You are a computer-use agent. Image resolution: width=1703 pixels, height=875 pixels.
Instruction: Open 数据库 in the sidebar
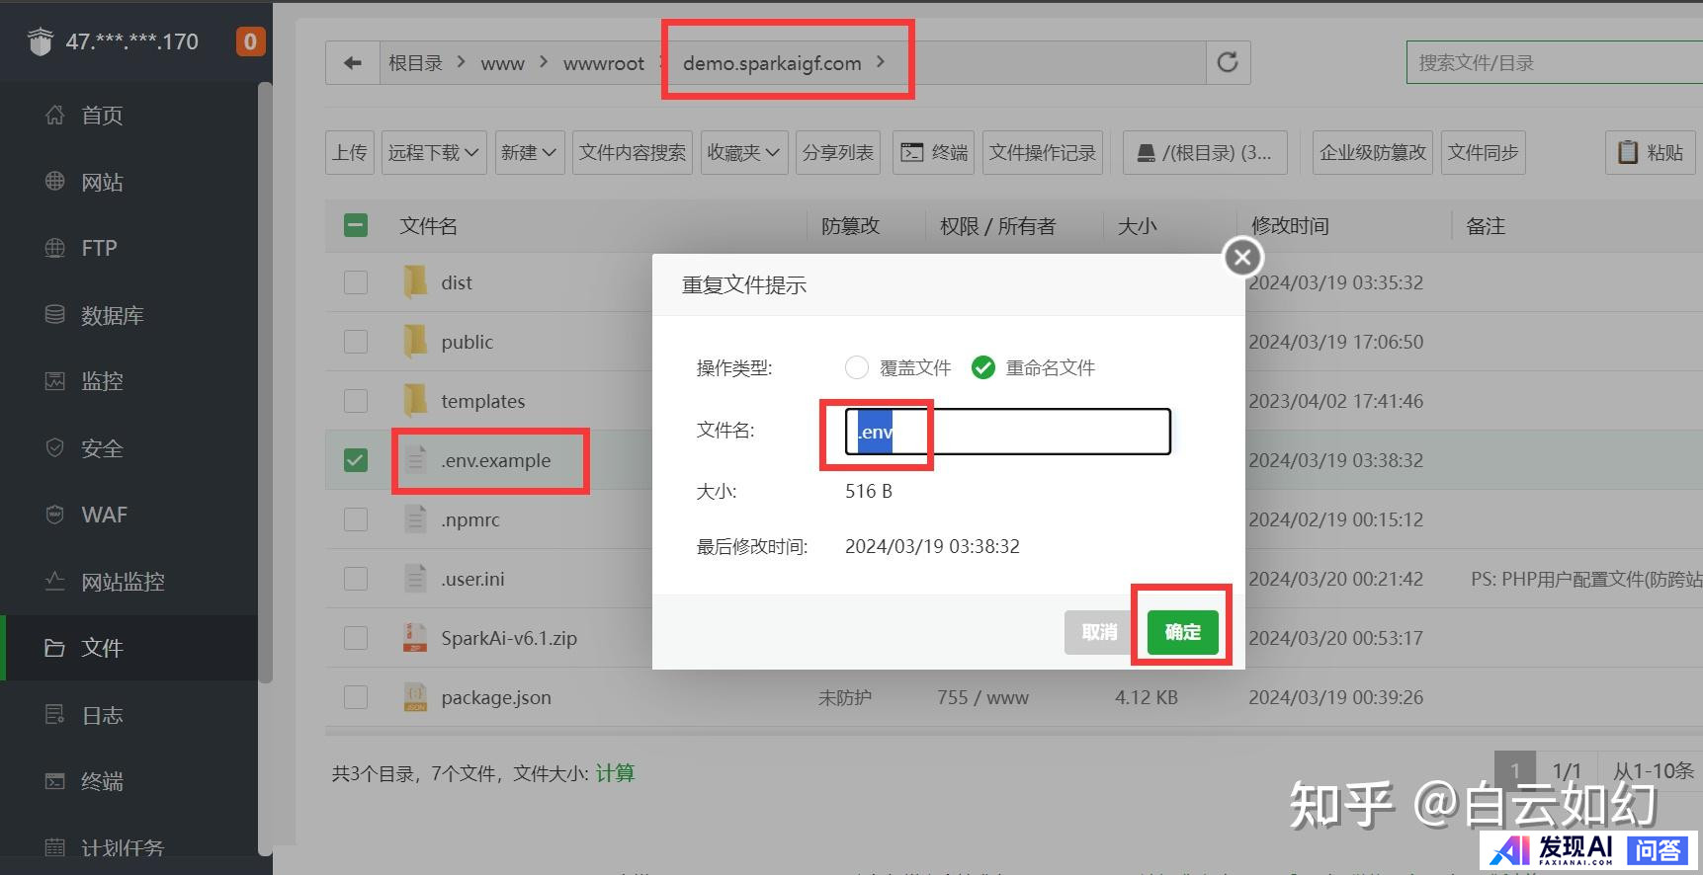[112, 315]
